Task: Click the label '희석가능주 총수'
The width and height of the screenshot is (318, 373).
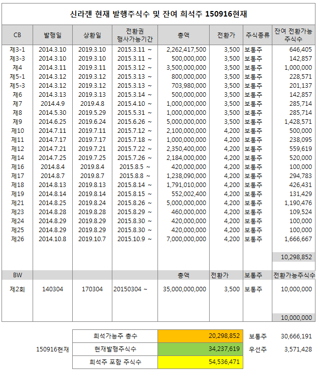Action: coord(115,336)
